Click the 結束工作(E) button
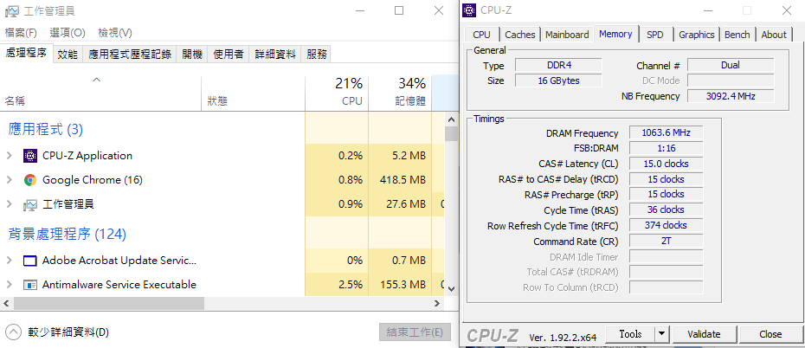 [415, 332]
